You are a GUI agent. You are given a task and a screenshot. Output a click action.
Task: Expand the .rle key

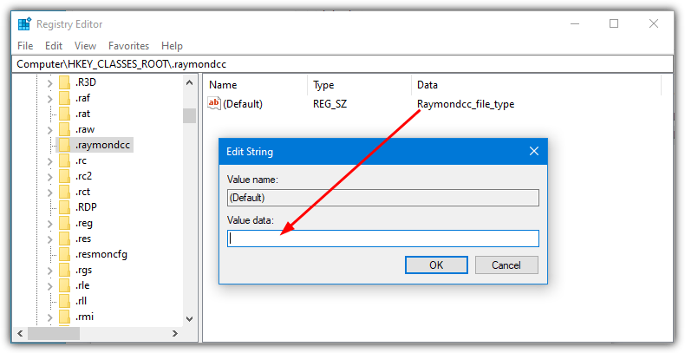click(x=49, y=285)
